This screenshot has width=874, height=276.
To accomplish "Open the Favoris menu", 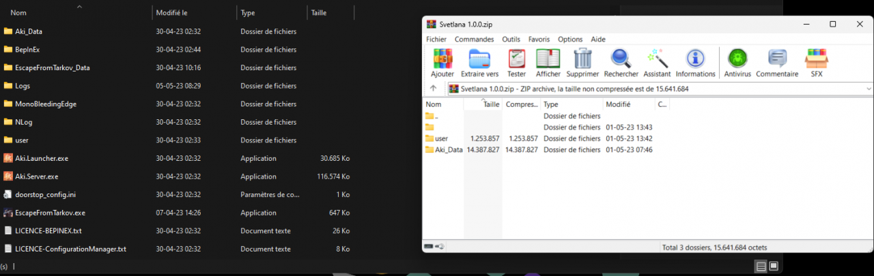I will coord(539,40).
